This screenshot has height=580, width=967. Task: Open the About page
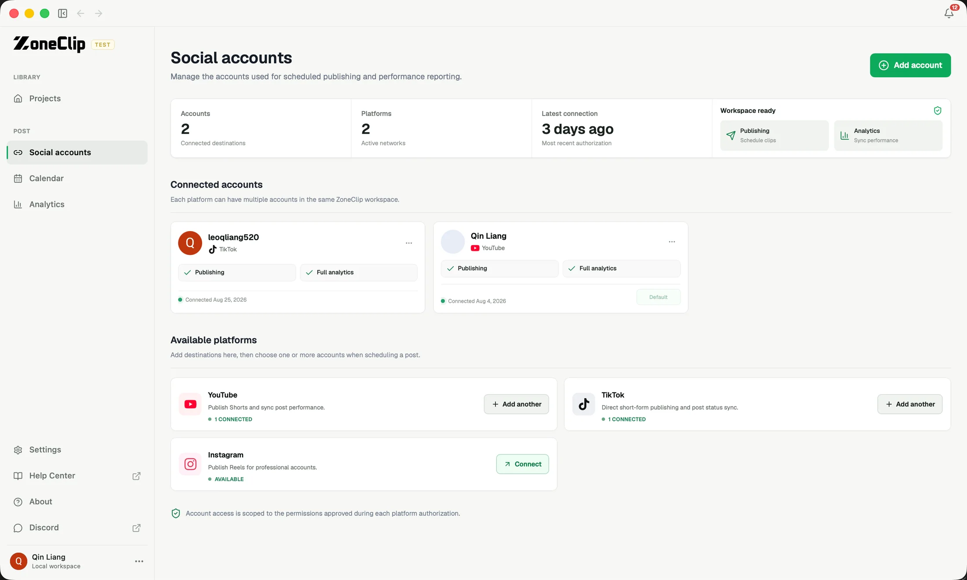pyautogui.click(x=77, y=502)
